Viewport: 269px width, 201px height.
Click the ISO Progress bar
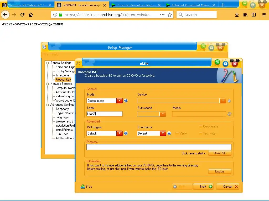click(159, 147)
